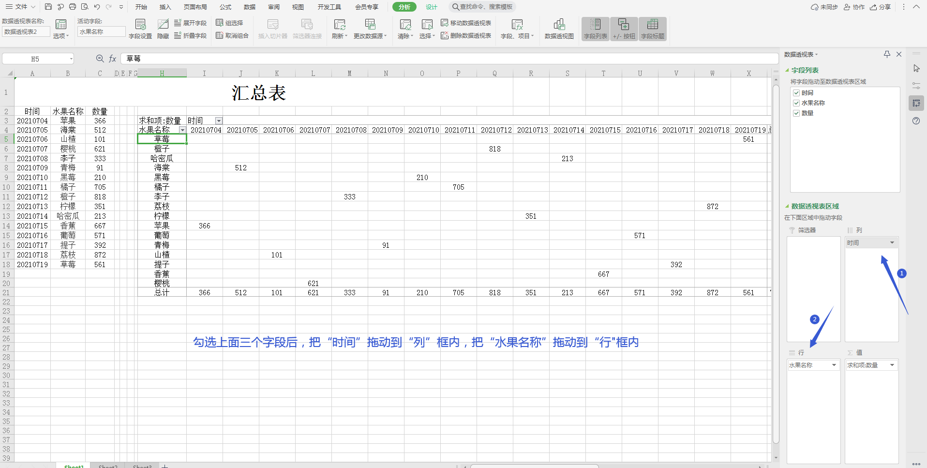The width and height of the screenshot is (927, 468).
Task: Click the fx insert function icon
Action: 113,59
